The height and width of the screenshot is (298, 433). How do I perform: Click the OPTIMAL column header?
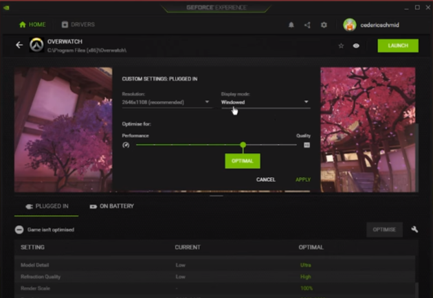(x=311, y=247)
